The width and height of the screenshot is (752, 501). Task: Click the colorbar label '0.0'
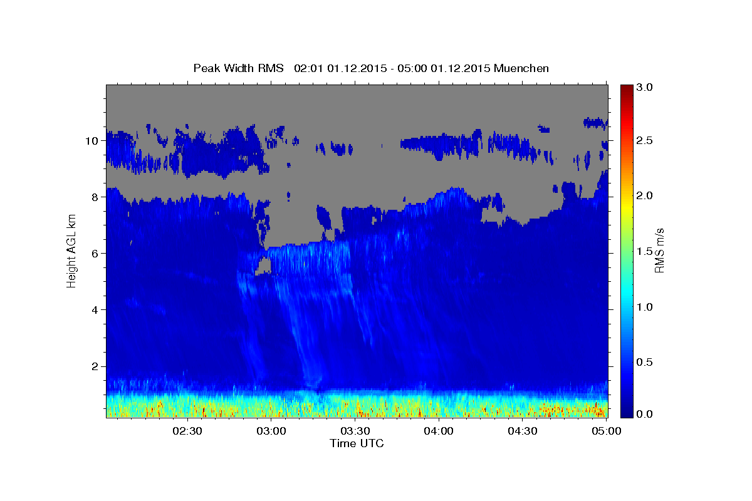[645, 414]
